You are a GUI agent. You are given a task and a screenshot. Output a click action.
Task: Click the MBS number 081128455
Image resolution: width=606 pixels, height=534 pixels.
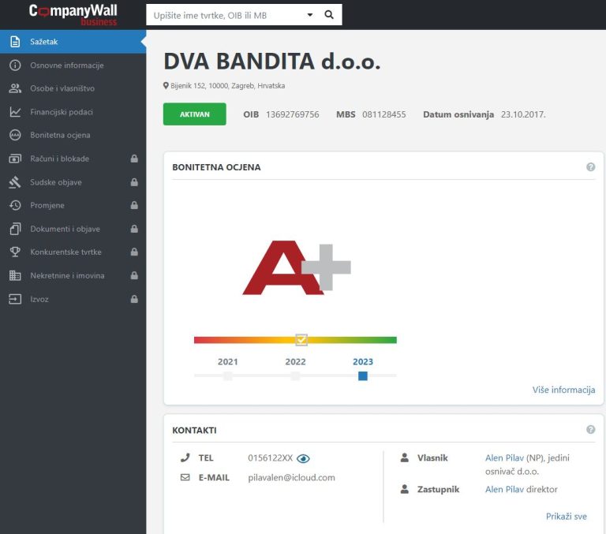coord(383,114)
